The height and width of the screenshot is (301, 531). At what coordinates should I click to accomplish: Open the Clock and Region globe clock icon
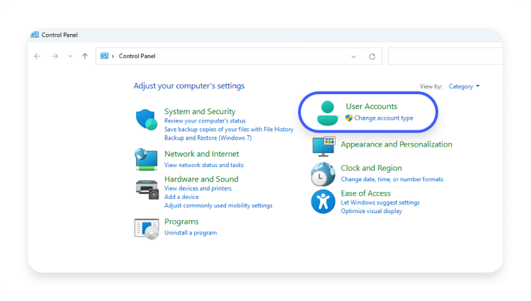click(323, 174)
